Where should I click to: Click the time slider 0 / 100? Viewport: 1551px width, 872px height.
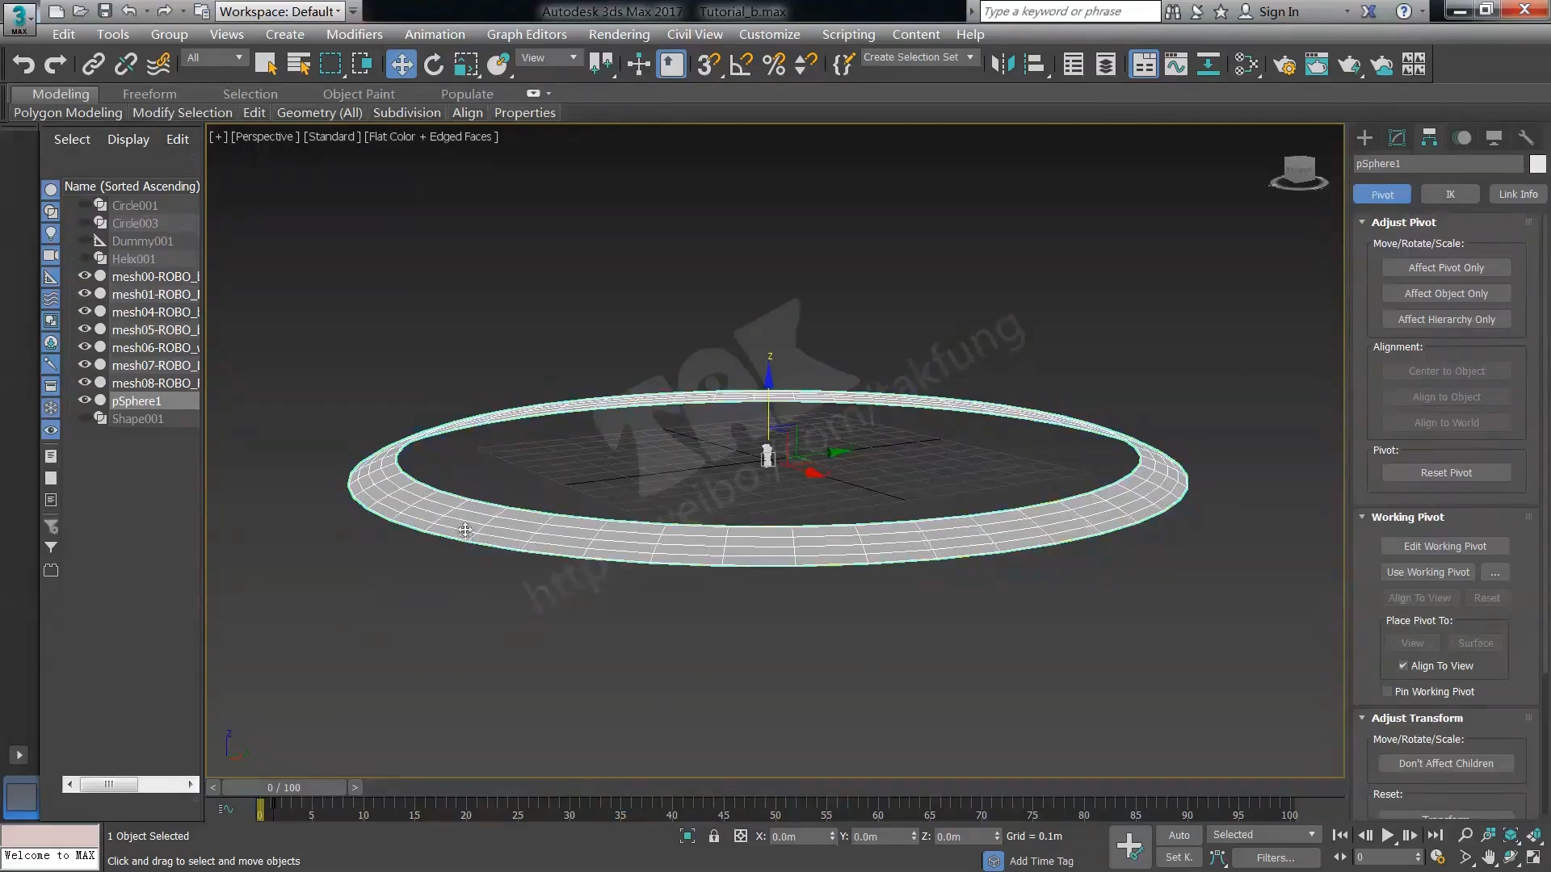284,787
